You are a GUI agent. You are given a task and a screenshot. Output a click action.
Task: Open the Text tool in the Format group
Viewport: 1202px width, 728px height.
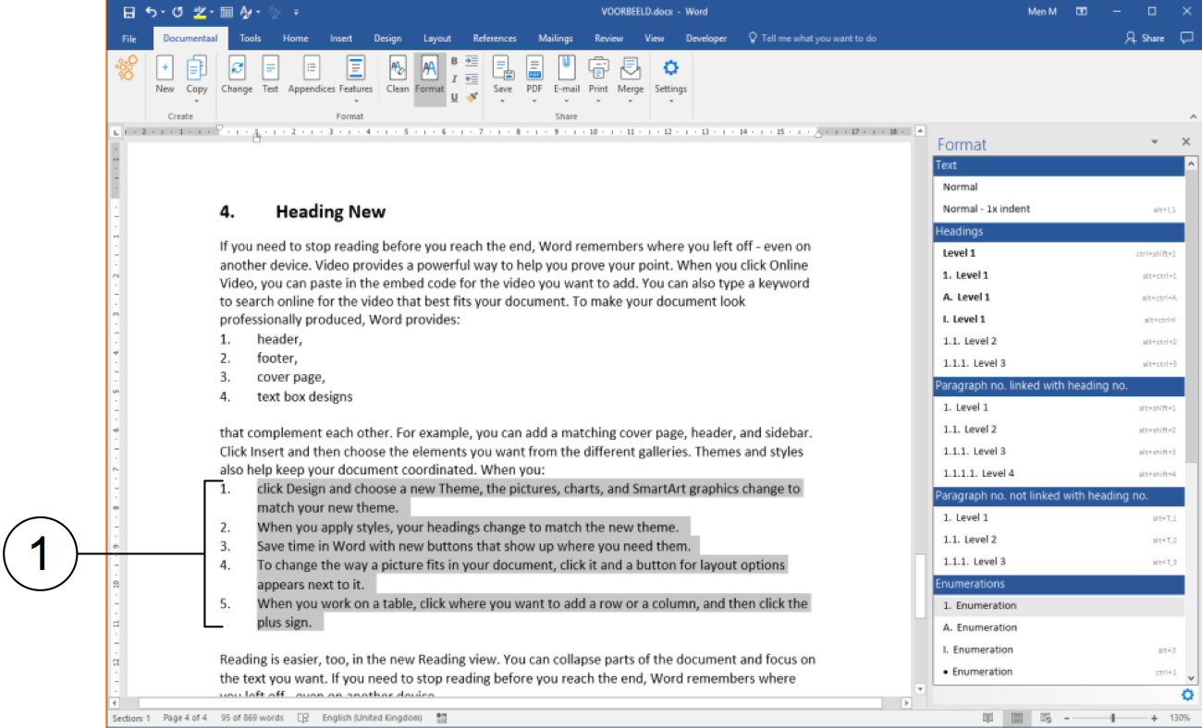(x=270, y=67)
